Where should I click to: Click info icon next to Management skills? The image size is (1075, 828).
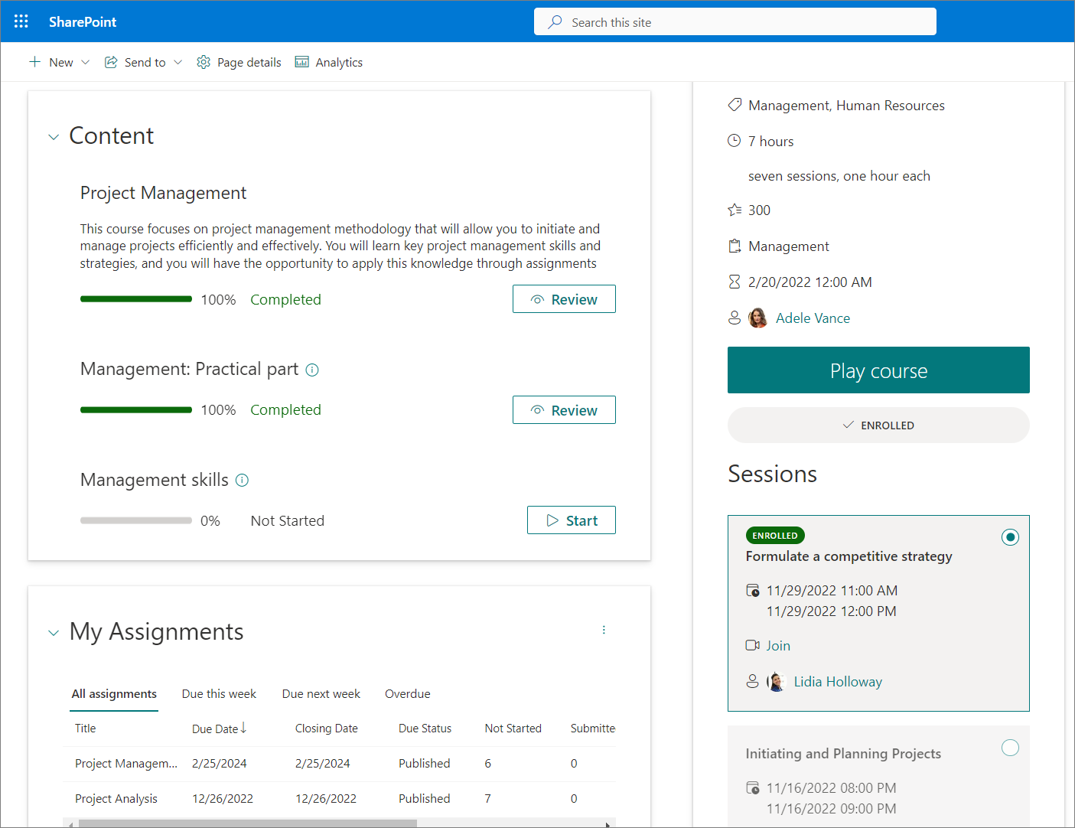point(242,481)
